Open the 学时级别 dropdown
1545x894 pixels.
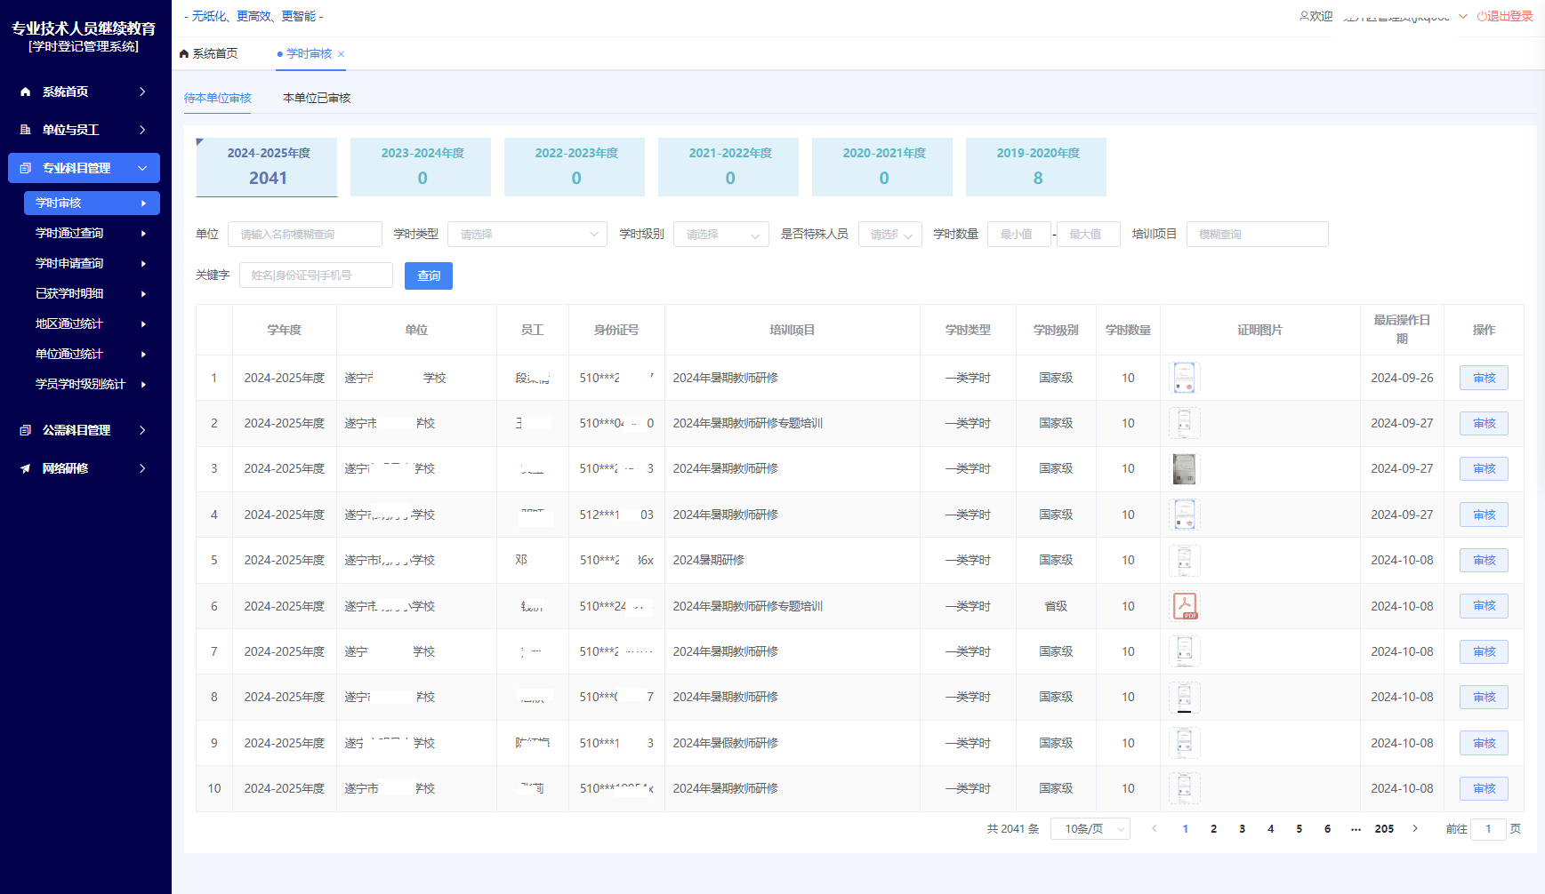[721, 234]
